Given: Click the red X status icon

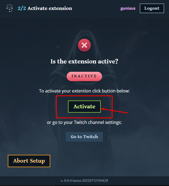Looking at the screenshot, I should [x=84, y=45].
